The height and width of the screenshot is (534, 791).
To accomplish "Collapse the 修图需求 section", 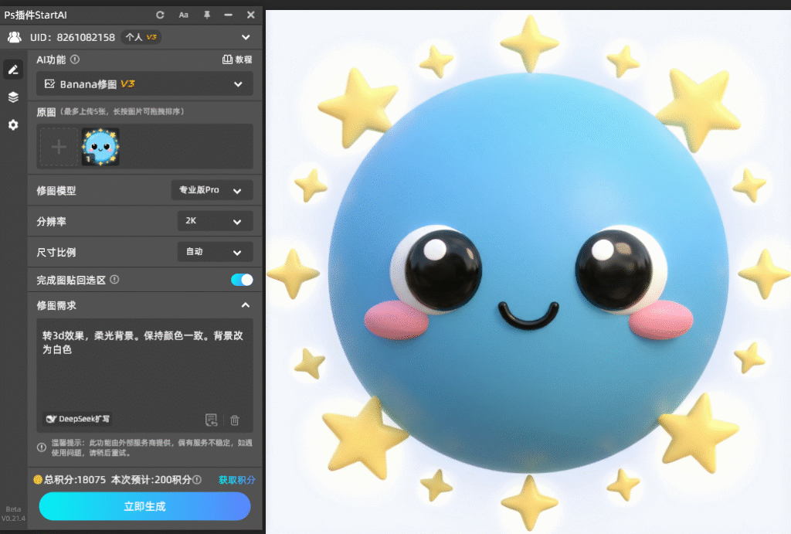I will [x=246, y=305].
